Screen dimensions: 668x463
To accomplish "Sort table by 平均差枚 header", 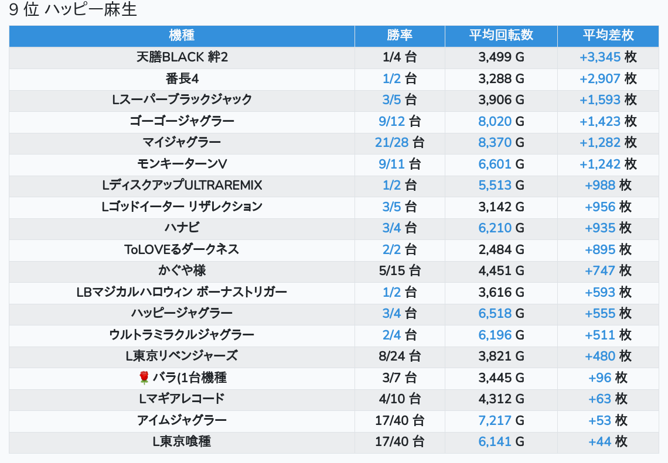I will coord(608,36).
